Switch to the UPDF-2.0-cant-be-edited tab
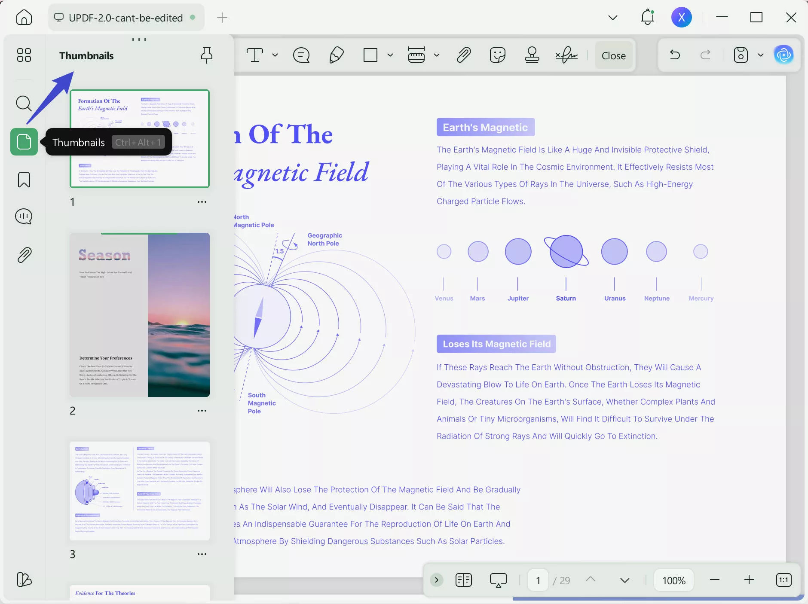 pyautogui.click(x=125, y=18)
